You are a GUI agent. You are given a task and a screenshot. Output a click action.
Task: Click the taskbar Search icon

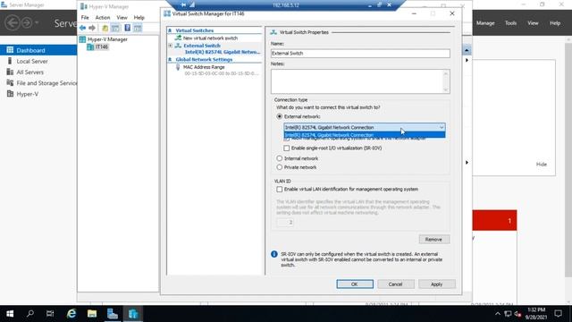(x=30, y=314)
